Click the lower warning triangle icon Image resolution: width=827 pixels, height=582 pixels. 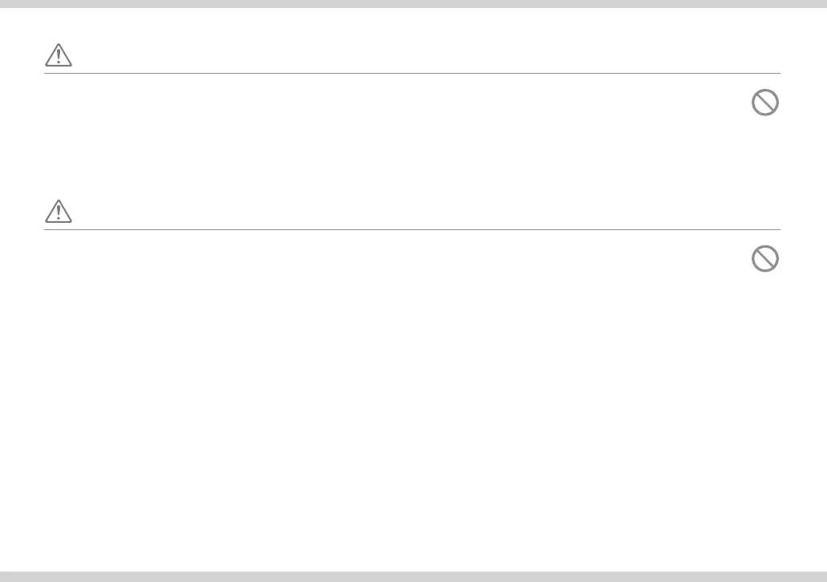tap(58, 211)
